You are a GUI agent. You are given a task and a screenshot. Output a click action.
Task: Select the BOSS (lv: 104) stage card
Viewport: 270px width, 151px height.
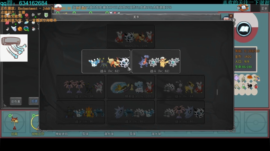point(131,36)
